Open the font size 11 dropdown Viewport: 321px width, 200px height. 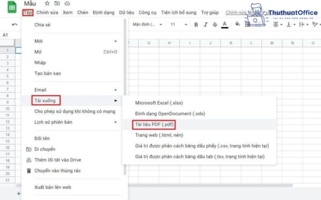(x=179, y=25)
